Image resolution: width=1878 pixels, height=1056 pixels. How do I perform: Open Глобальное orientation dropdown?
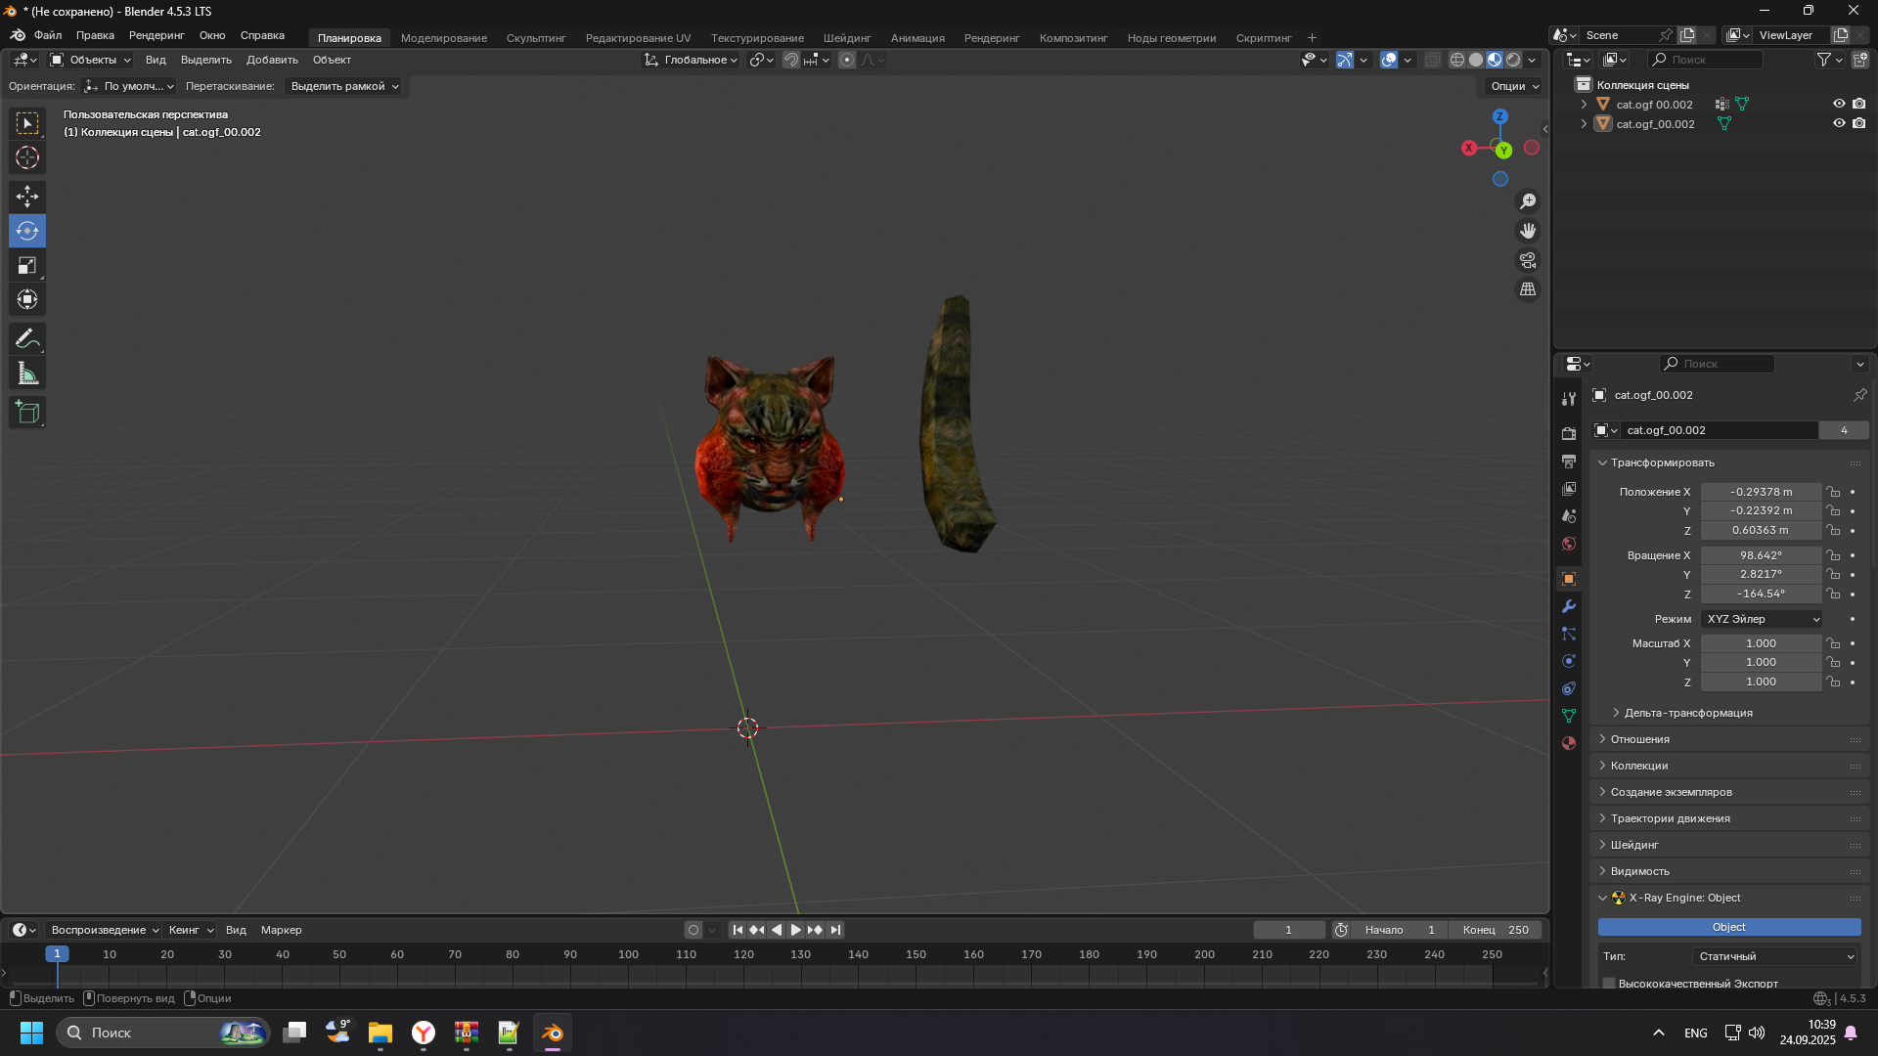pyautogui.click(x=691, y=60)
